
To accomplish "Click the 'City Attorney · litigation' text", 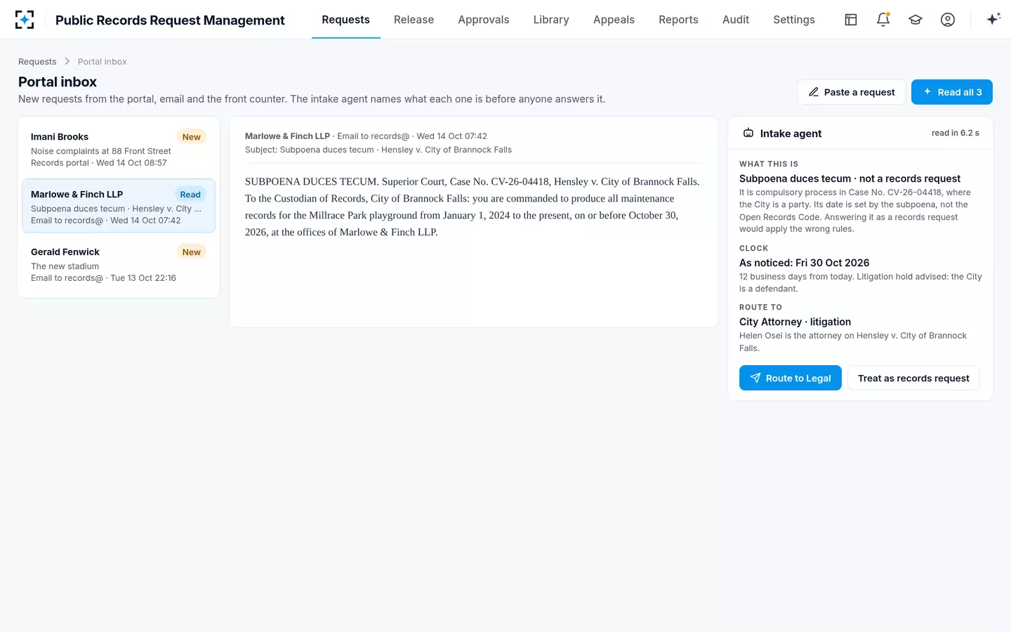I will coord(795,322).
